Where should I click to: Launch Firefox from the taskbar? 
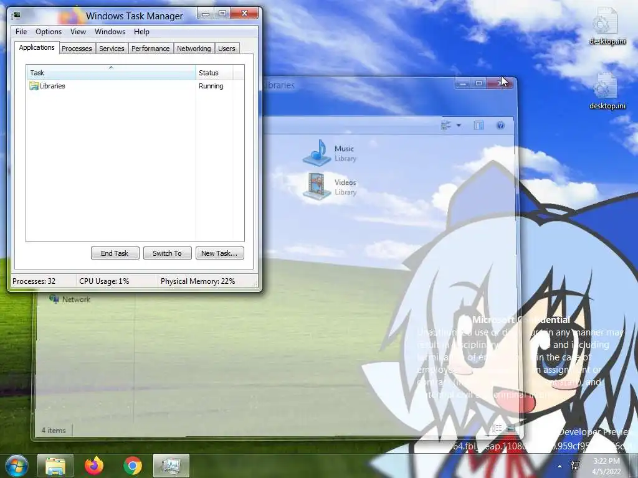coord(94,466)
